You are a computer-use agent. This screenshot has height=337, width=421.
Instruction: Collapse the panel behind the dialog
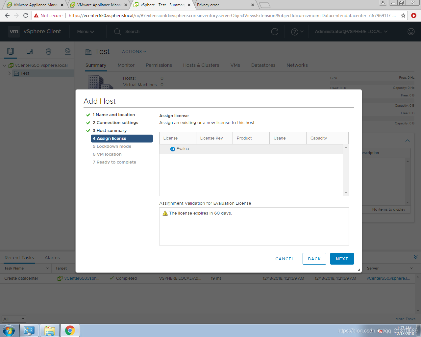click(408, 141)
